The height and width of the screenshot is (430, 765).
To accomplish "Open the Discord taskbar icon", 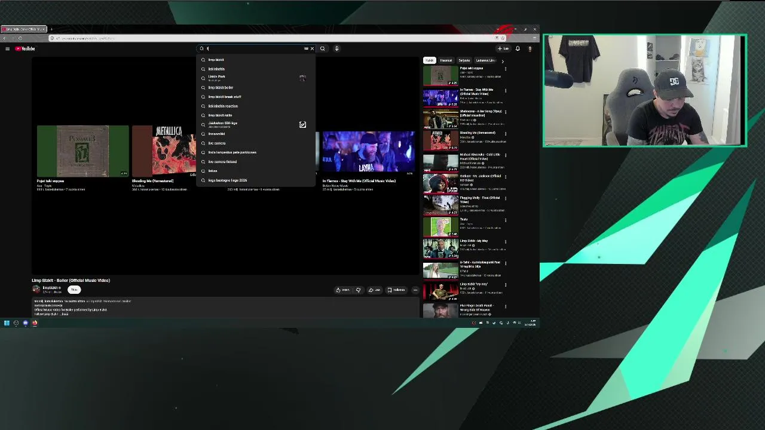I will point(25,323).
